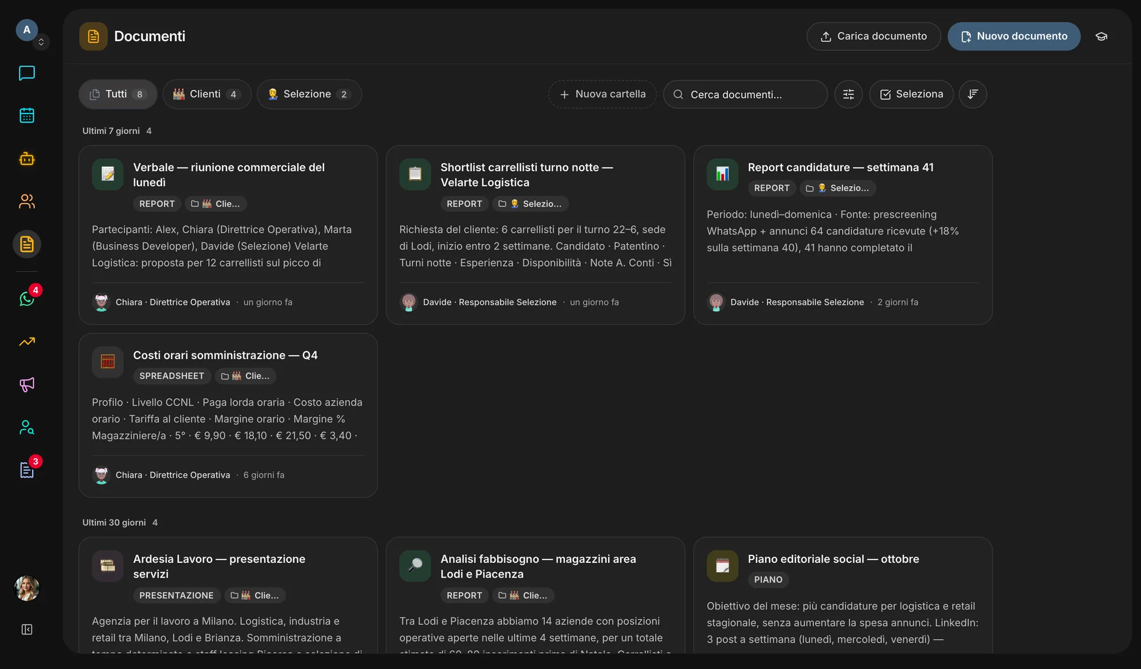Open the chat icon in sidebar
The height and width of the screenshot is (669, 1141).
tap(27, 73)
